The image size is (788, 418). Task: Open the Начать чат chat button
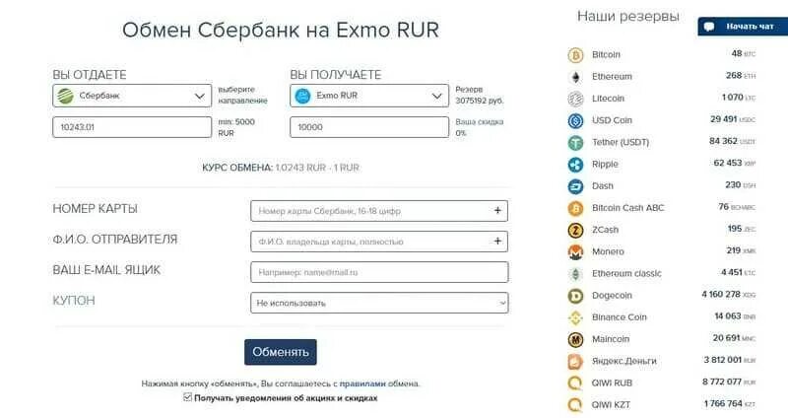pos(743,27)
